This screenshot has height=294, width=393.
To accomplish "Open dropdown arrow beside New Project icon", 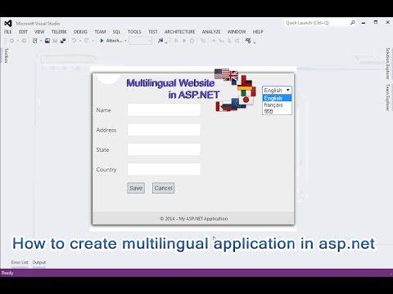I will pos(41,41).
